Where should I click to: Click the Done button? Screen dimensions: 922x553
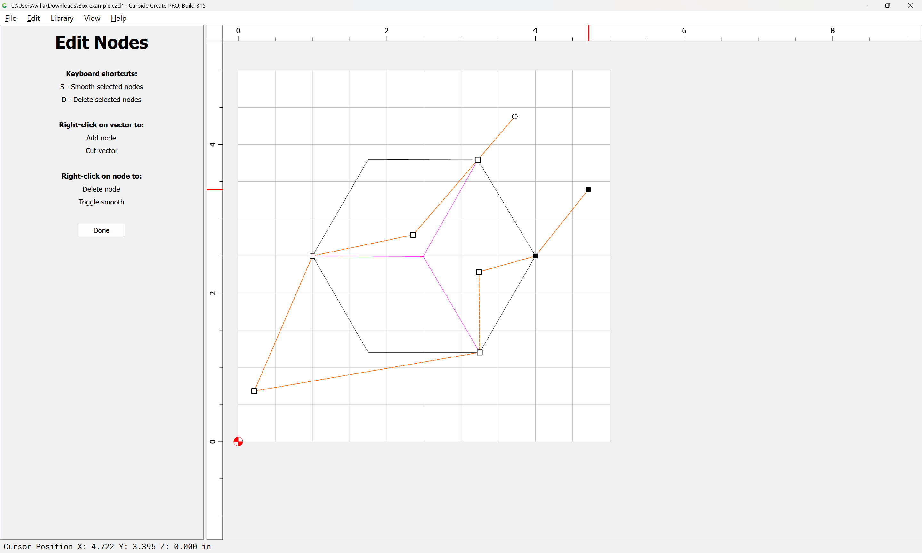click(101, 230)
